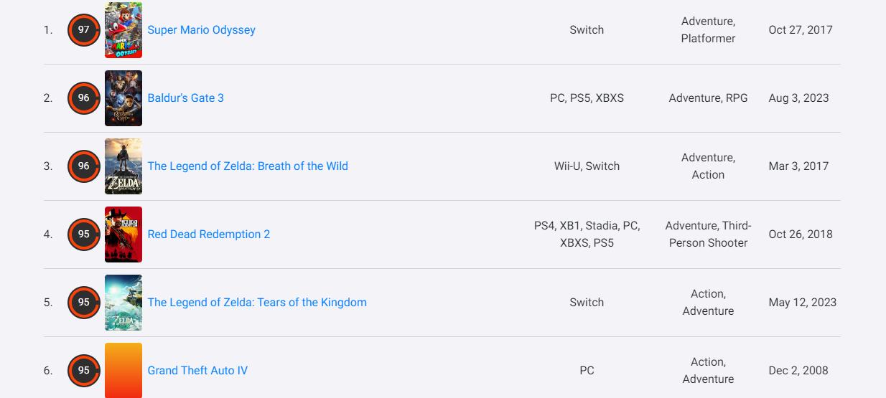Image resolution: width=886 pixels, height=398 pixels.
Task: Click the orange Grand Theft Auto IV cover placeholder
Action: [123, 371]
